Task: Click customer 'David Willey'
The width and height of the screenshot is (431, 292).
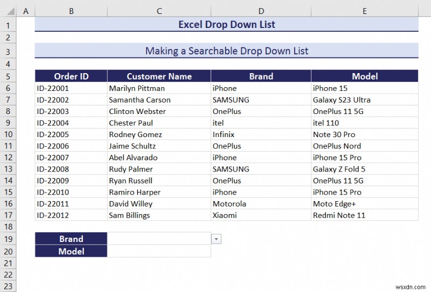Action: (159, 203)
